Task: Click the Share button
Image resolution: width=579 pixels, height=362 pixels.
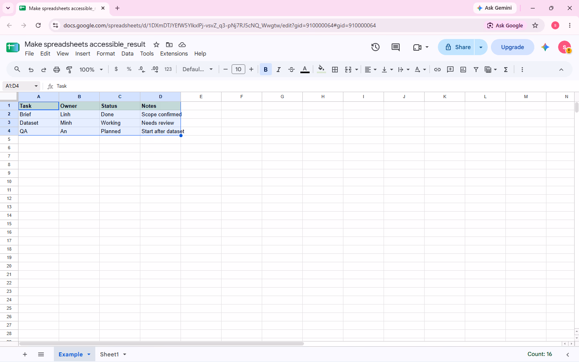Action: [x=456, y=47]
